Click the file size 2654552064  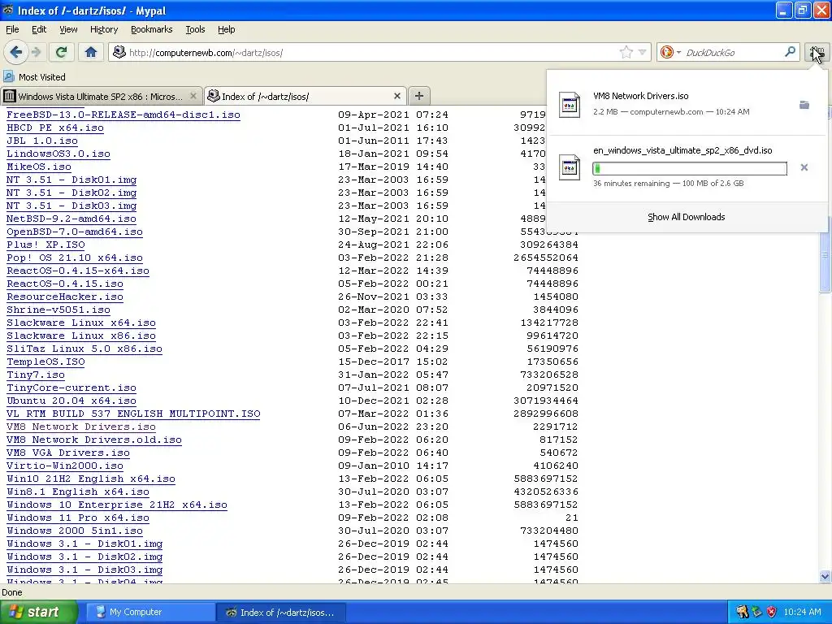[x=546, y=258]
